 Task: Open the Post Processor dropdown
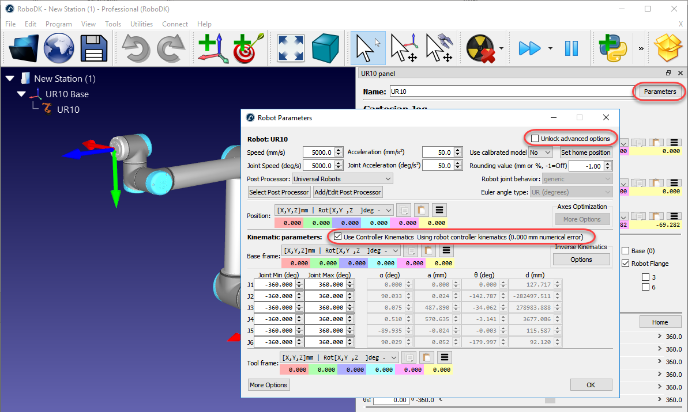point(342,179)
